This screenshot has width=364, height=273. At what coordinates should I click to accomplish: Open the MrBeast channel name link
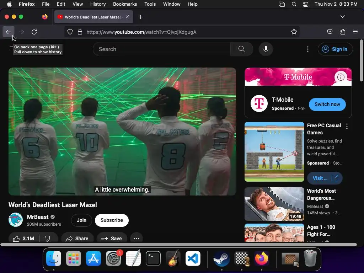tap(38, 217)
